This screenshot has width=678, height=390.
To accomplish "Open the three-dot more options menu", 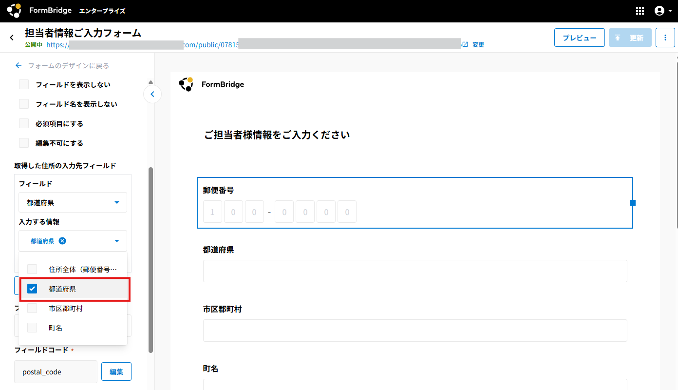I will [665, 38].
